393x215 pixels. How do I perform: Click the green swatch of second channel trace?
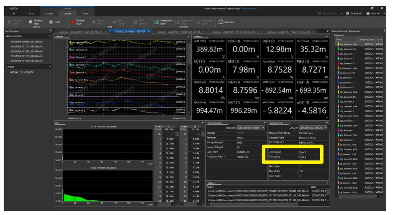point(338,49)
